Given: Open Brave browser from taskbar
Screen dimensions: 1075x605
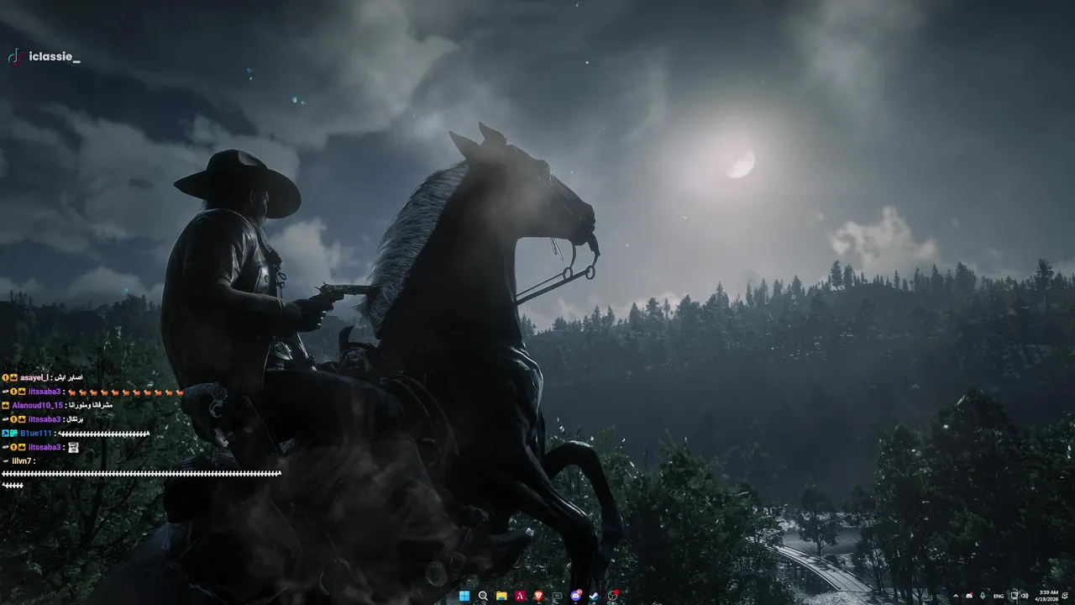Looking at the screenshot, I should pyautogui.click(x=538, y=596).
